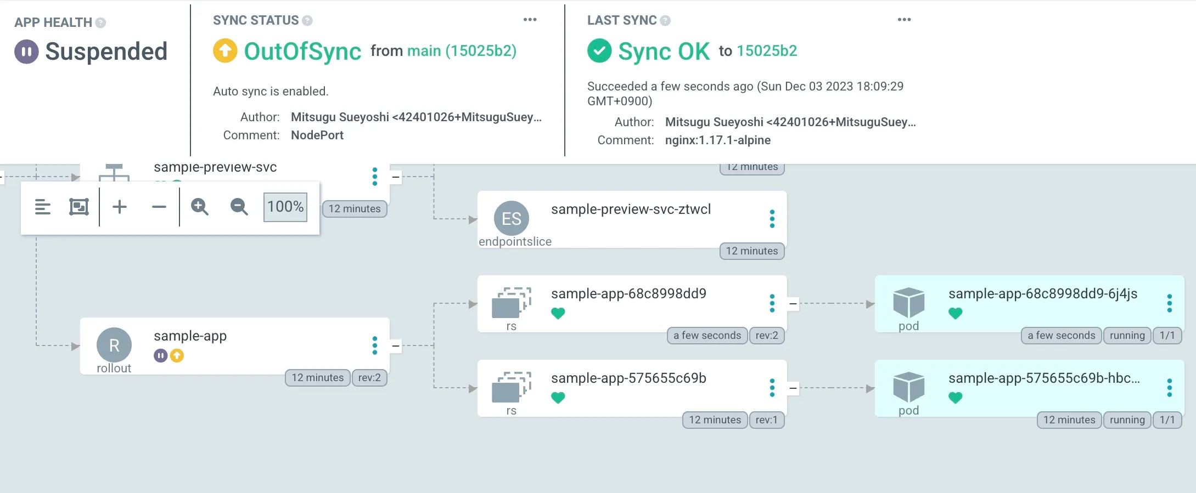Open the LAST SYNC three-dot menu
1196x493 pixels.
point(904,20)
